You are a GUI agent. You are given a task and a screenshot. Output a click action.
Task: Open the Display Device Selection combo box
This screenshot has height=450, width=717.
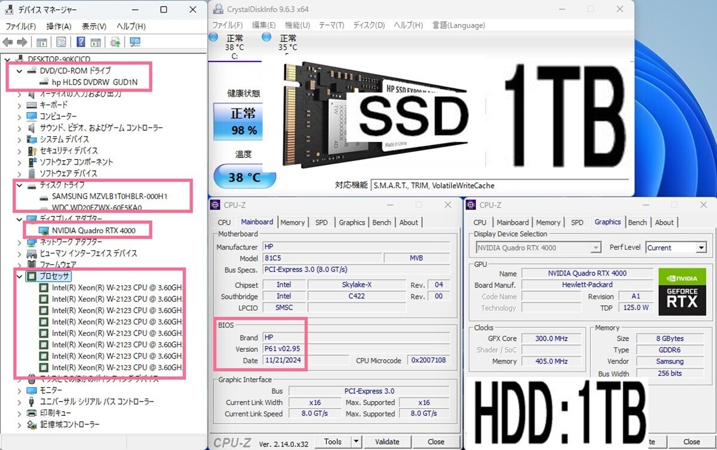(538, 247)
